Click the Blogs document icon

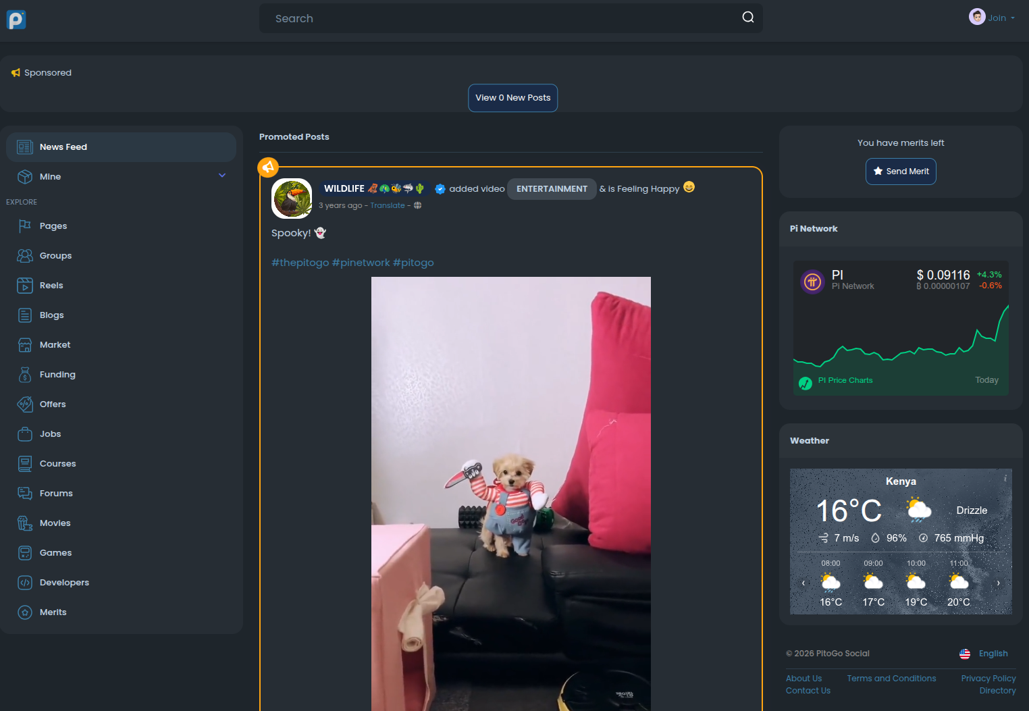click(x=25, y=315)
